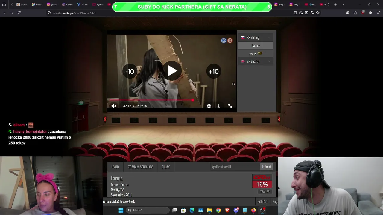Viewport: 383px width, 215px height.
Task: Expand the EN dab/tit source list
Action: tap(256, 61)
